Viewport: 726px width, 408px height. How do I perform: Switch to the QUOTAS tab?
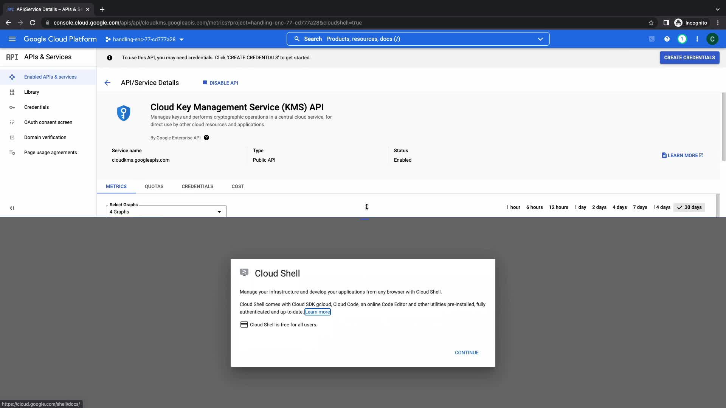tap(154, 187)
